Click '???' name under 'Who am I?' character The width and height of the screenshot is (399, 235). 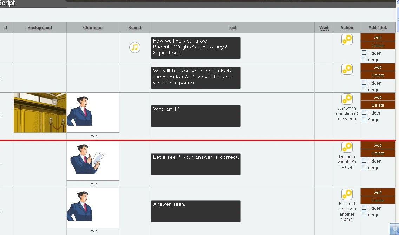(93, 136)
